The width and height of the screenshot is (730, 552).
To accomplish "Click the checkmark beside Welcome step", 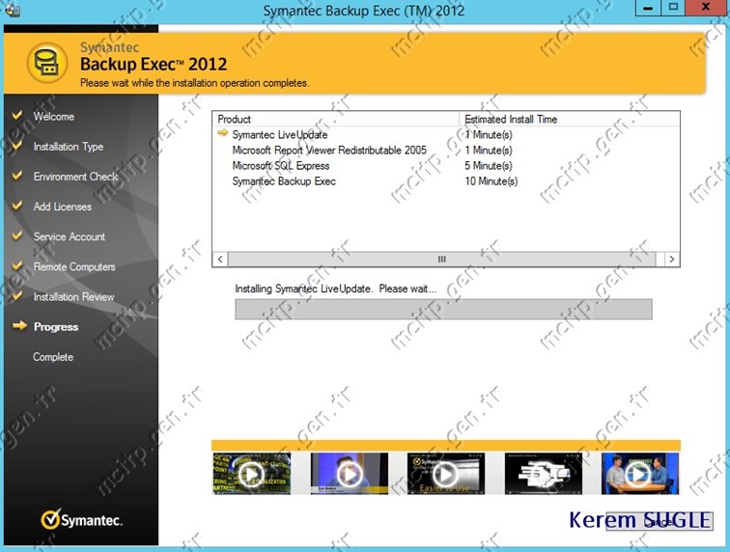I will 17,115.
